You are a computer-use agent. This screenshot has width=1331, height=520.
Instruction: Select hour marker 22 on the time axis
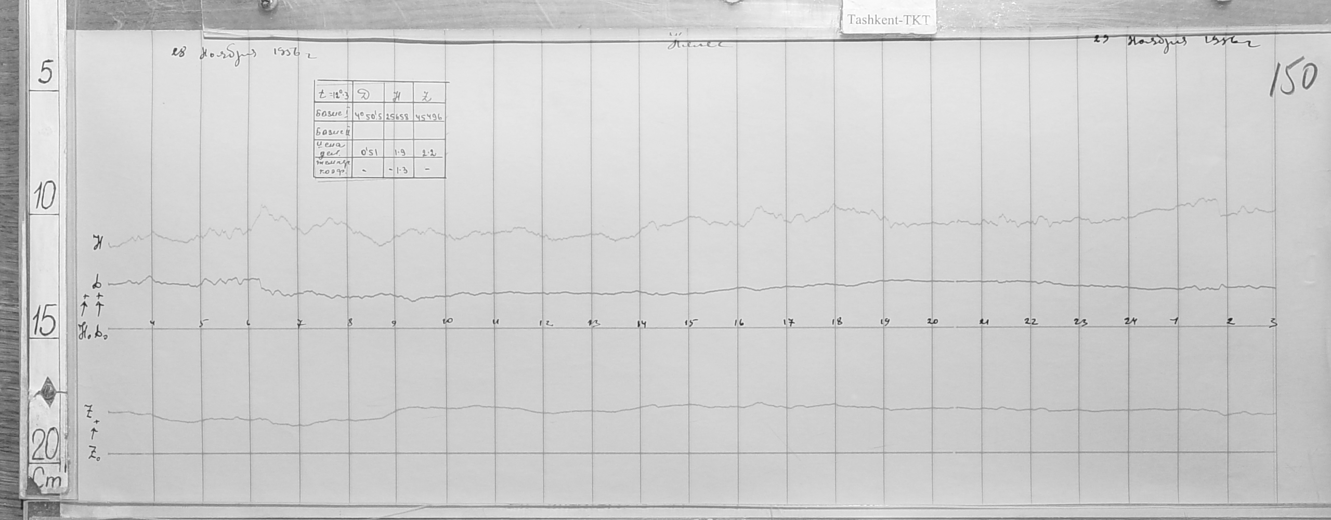coord(1030,322)
